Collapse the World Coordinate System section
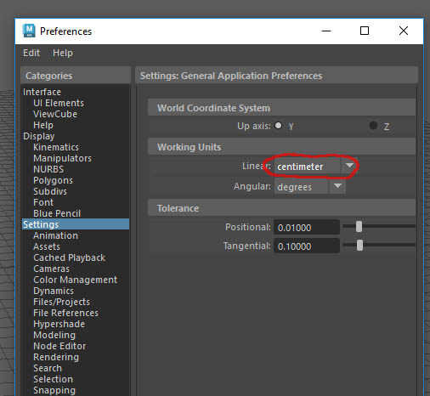This screenshot has width=430, height=396. (281, 108)
